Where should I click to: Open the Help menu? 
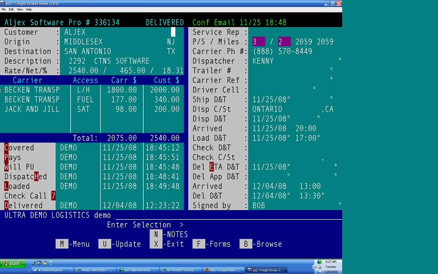click(x=29, y=9)
